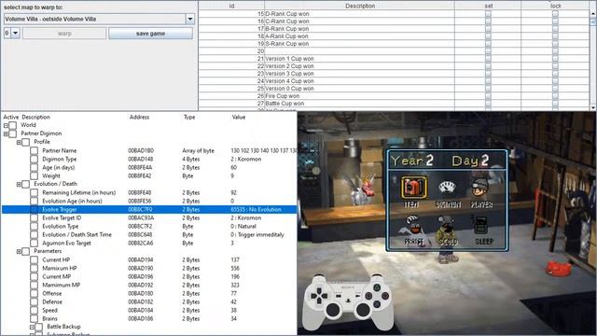Screen dimensions: 597x336
Task: Collapse the World tree group
Action: coord(6,125)
